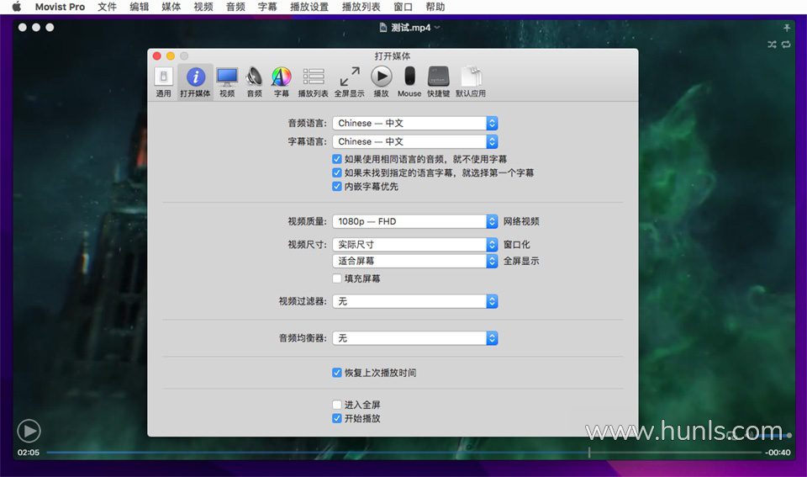
Task: Open the 字幕 menu in the menu bar
Action: (267, 7)
